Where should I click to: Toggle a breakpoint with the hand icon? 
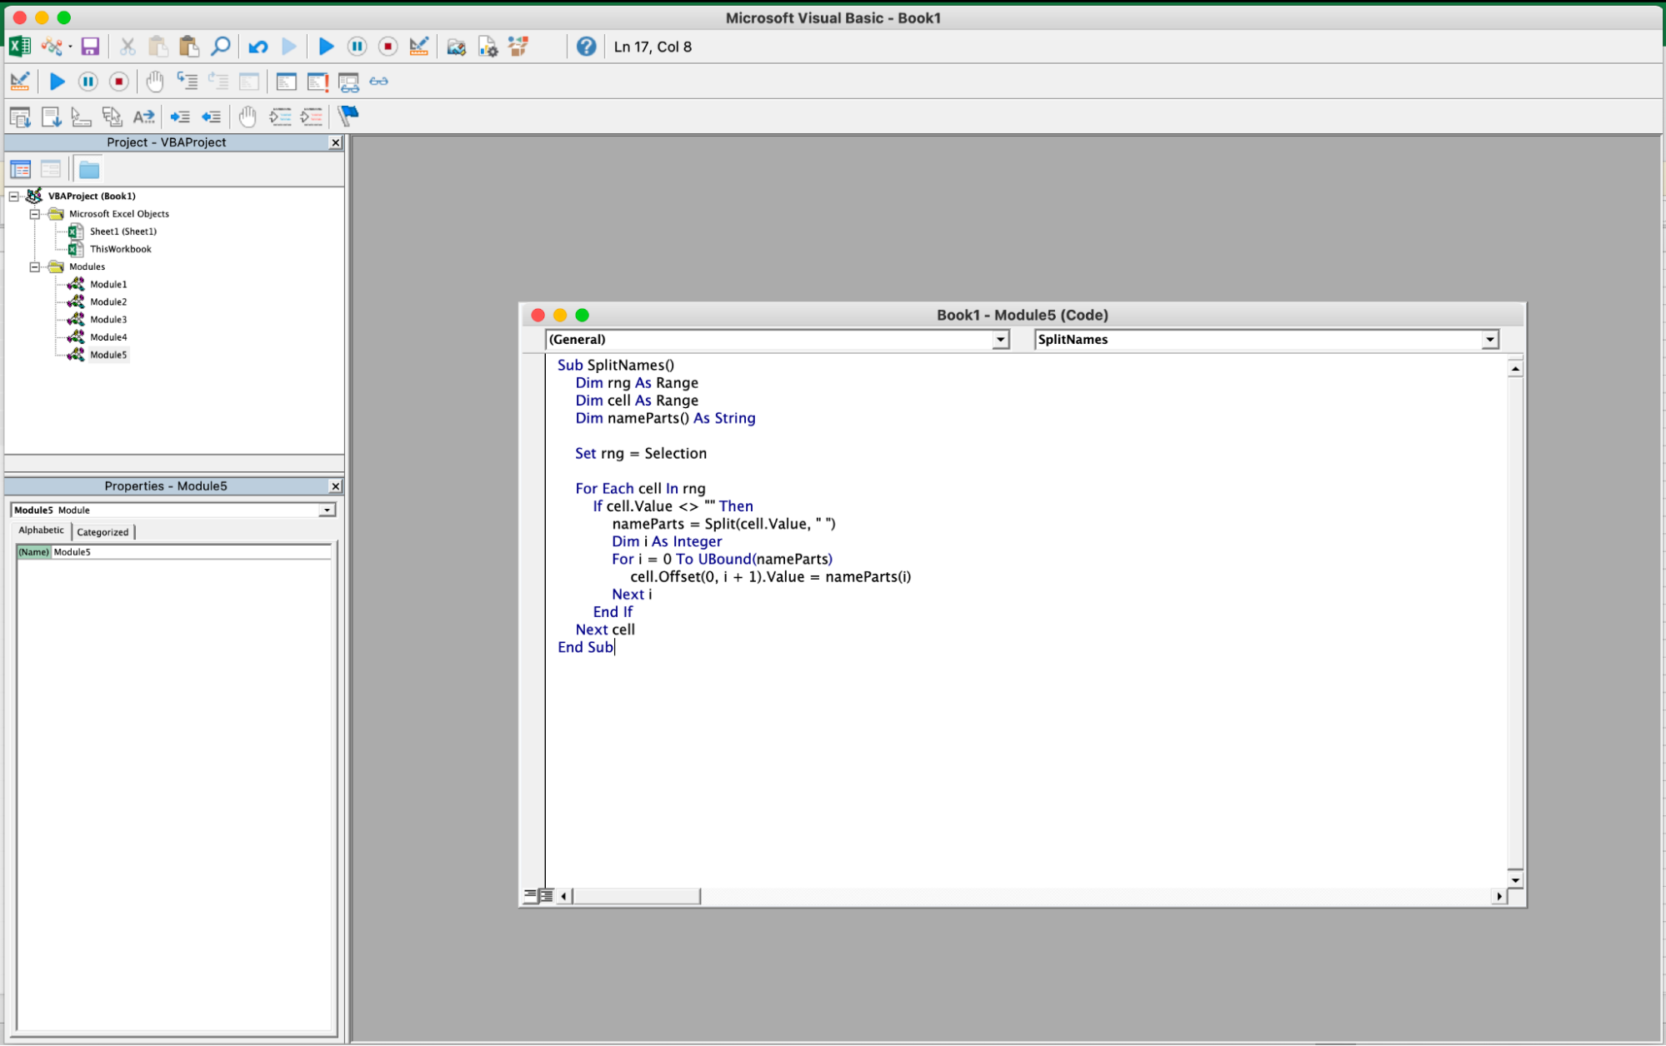click(248, 117)
